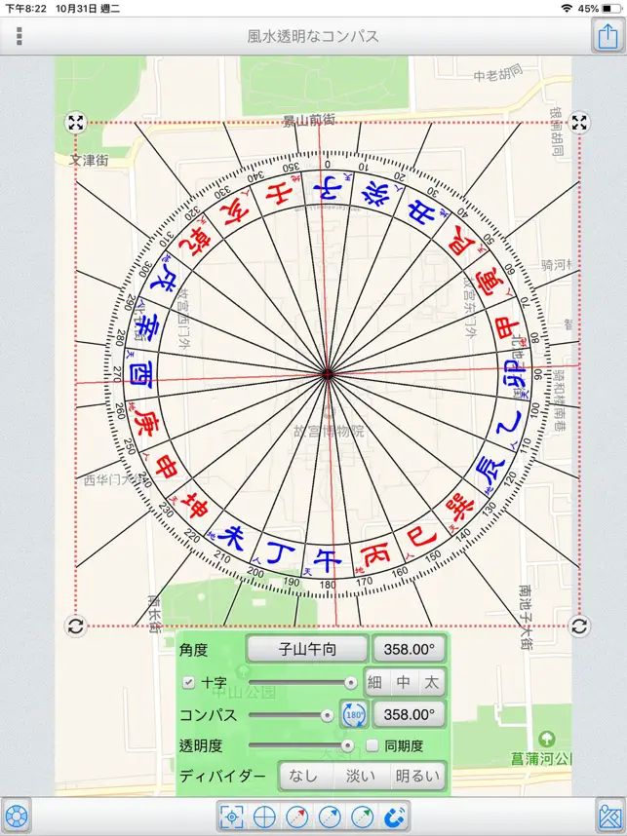
Task: Tap the 南池子大街 map label
Action: [x=525, y=618]
